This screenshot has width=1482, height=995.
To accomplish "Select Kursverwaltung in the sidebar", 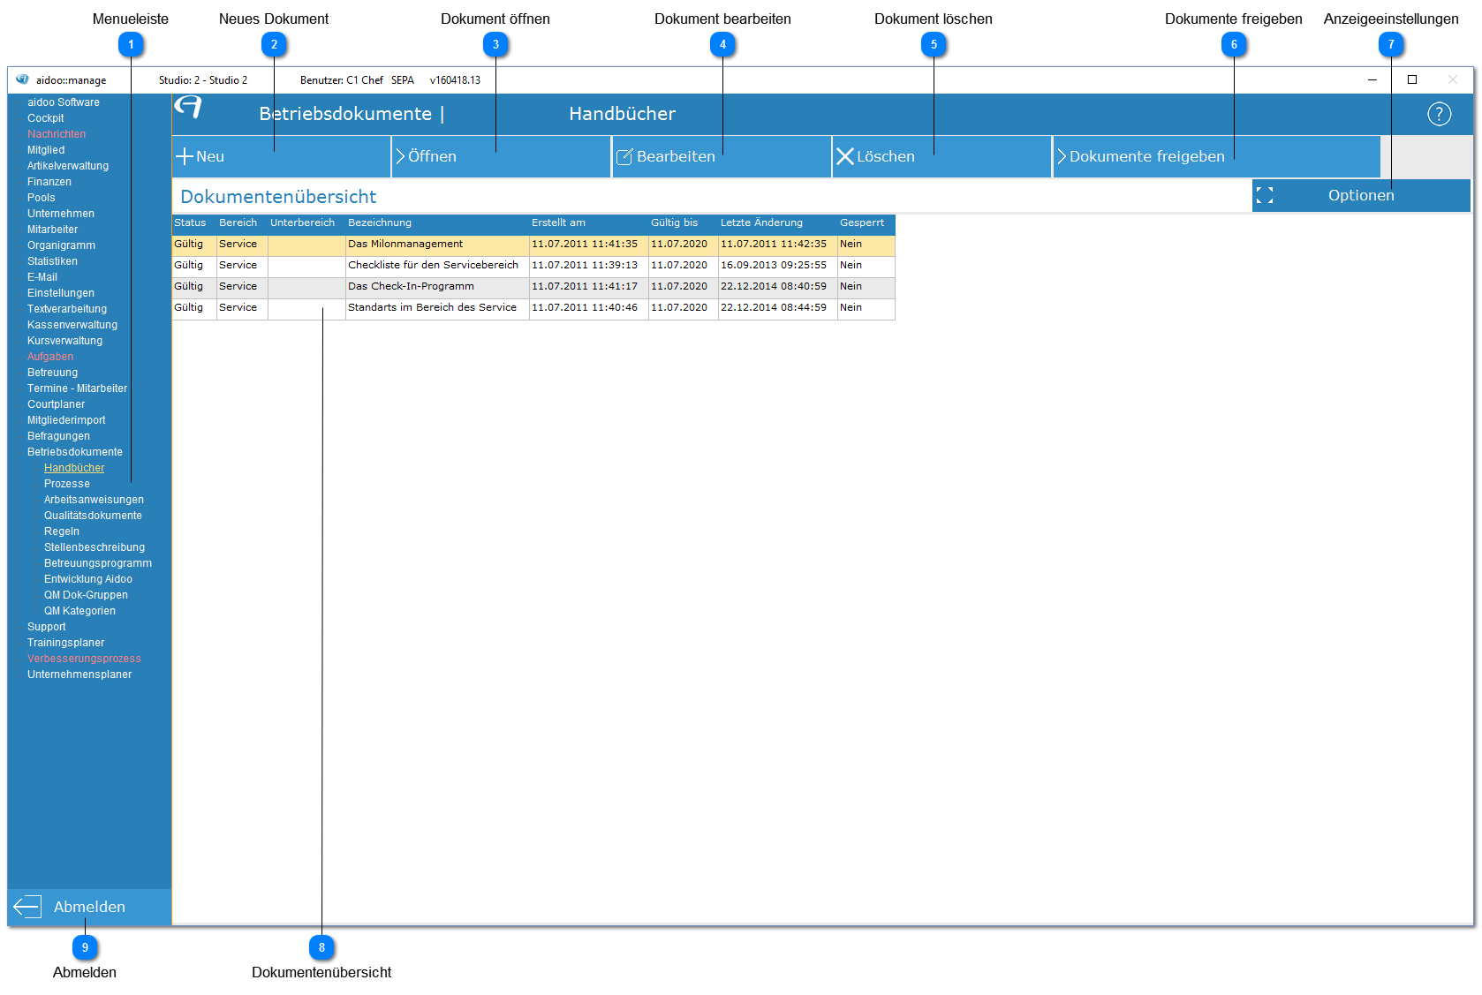I will (65, 341).
